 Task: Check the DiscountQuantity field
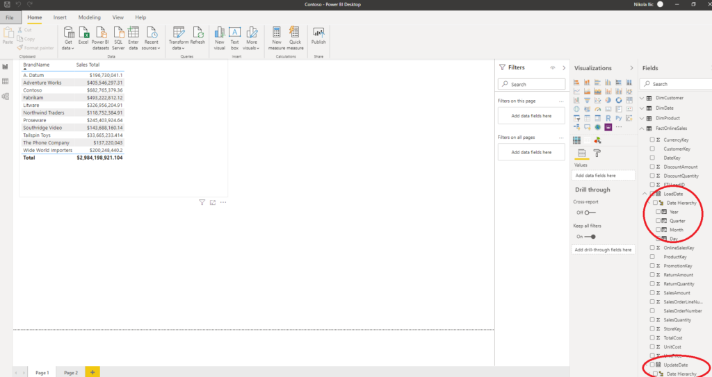pyautogui.click(x=652, y=176)
